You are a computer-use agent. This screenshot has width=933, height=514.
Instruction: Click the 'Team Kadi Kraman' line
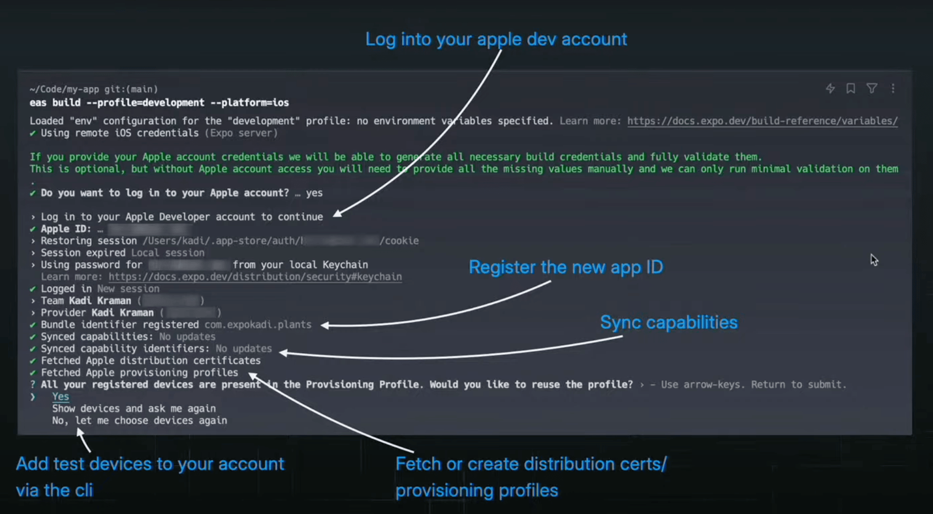tap(117, 301)
